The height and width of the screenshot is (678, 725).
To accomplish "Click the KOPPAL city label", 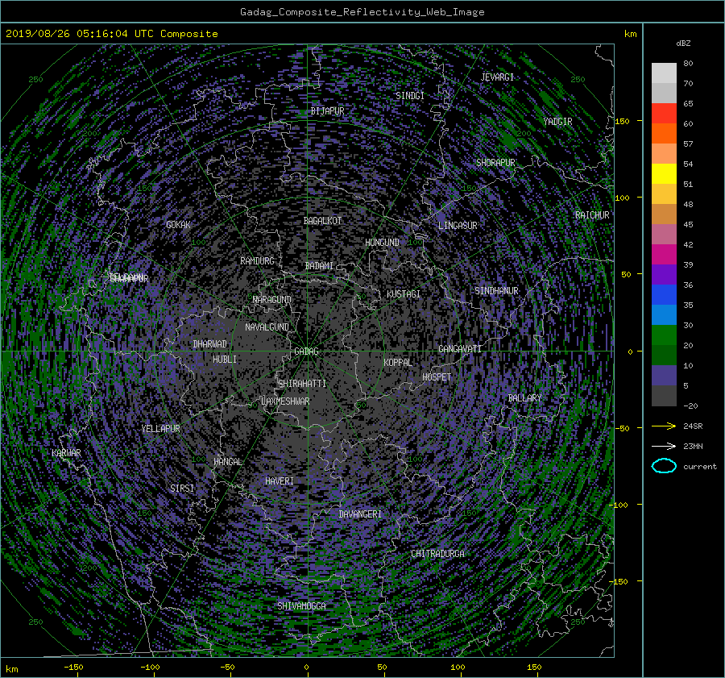I will (x=398, y=362).
